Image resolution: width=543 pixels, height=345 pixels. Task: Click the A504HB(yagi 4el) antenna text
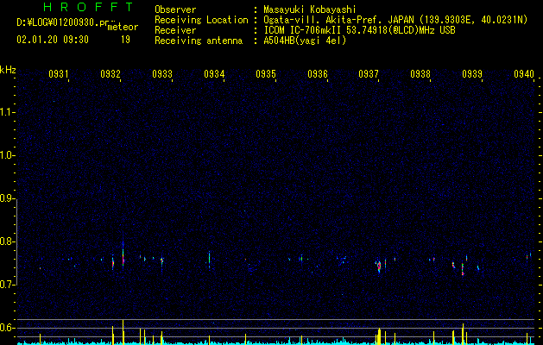305,41
